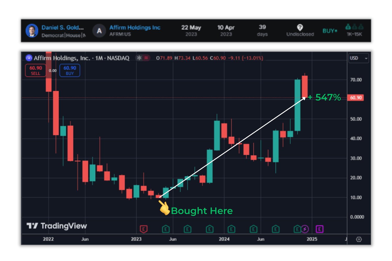Click the 50.00 price axis label

click(x=356, y=119)
